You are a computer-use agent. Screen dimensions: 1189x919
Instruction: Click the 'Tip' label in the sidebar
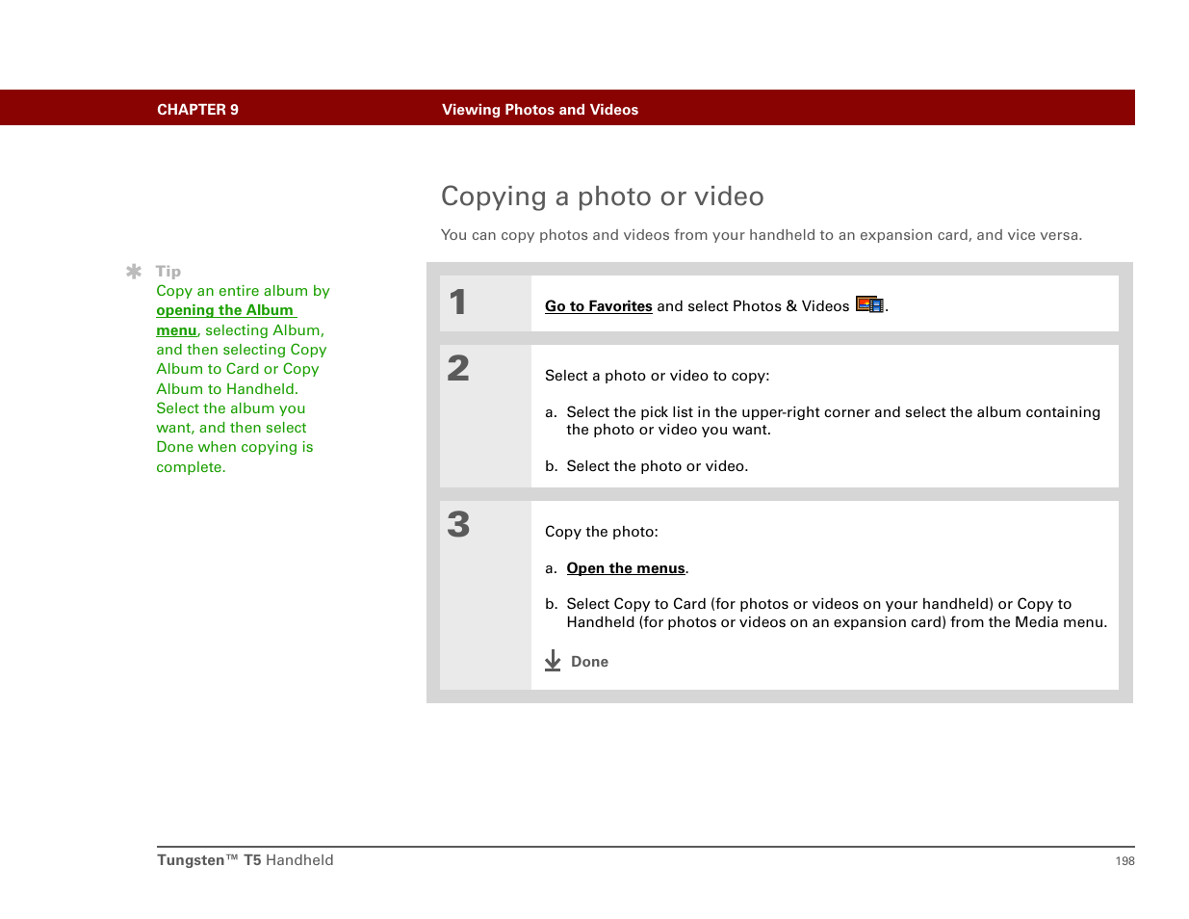[x=168, y=272]
